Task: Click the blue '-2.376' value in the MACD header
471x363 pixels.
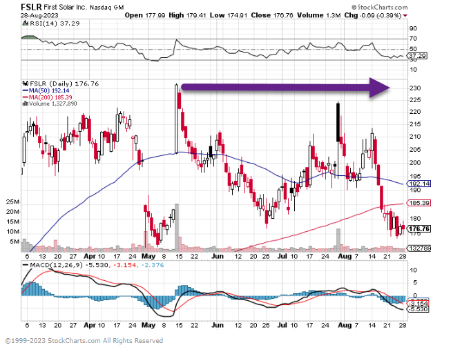Action: [x=153, y=266]
